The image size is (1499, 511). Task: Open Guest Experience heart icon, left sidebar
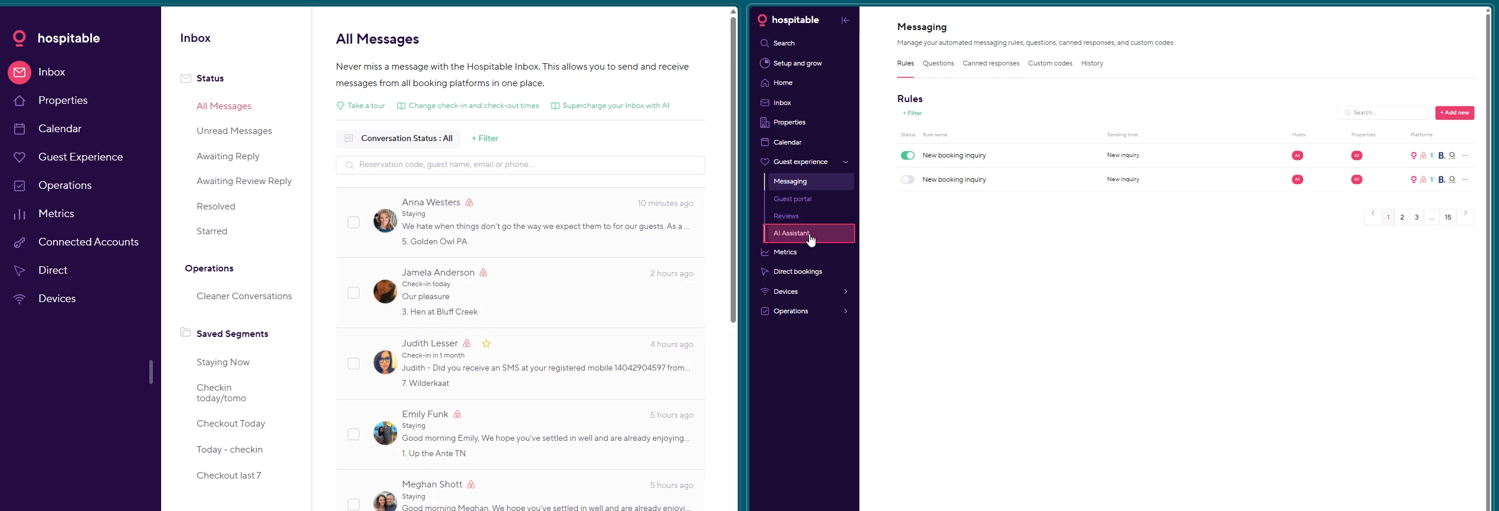tap(19, 157)
